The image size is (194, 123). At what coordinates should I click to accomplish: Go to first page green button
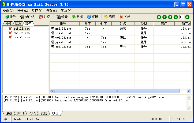point(159,17)
